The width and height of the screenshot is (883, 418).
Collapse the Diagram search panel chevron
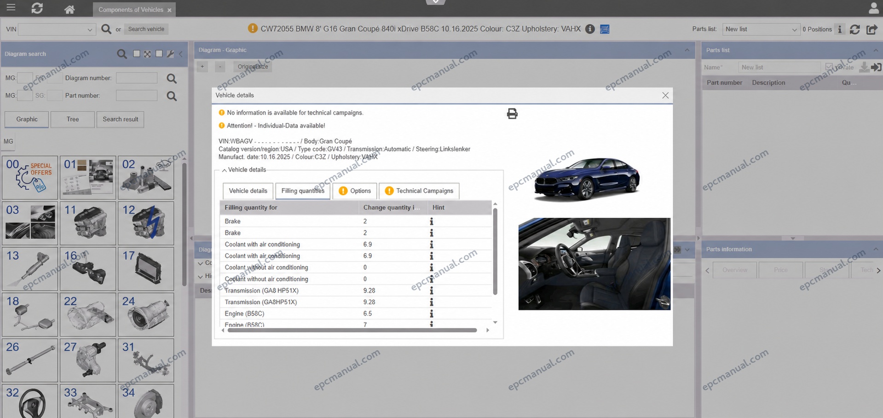tap(181, 54)
